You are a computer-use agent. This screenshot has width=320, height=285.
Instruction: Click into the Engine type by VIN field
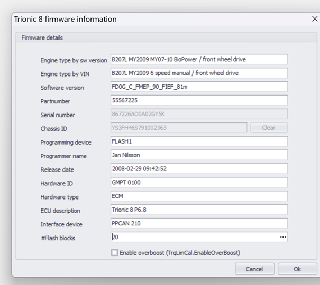(198, 73)
